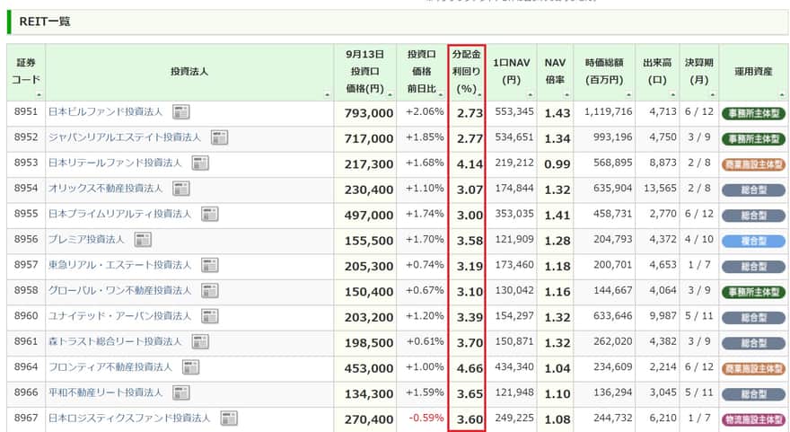Sort table by 投資法人 column

327,95
